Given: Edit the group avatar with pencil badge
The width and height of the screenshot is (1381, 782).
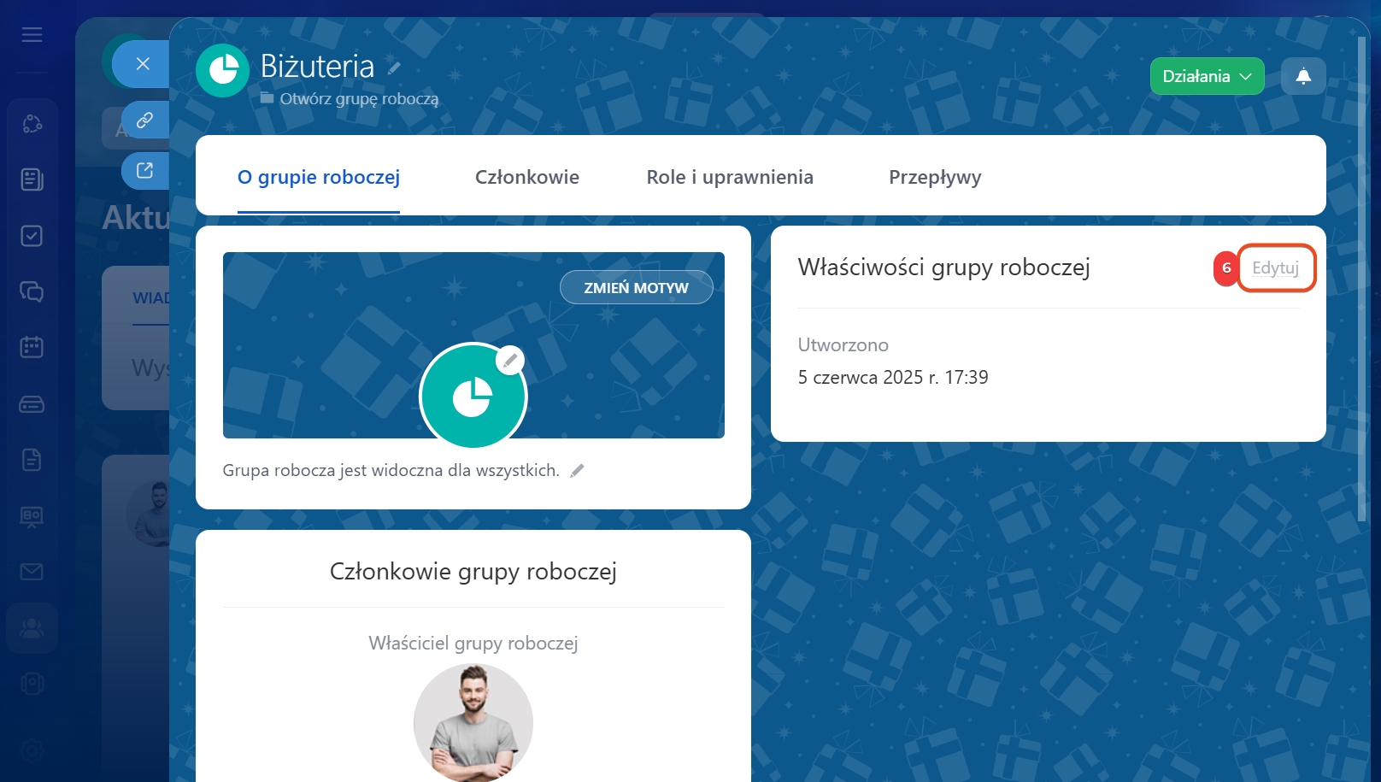Looking at the screenshot, I should [510, 361].
